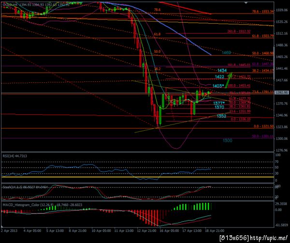Click 1346.96 on the price scale

pos(281,115)
